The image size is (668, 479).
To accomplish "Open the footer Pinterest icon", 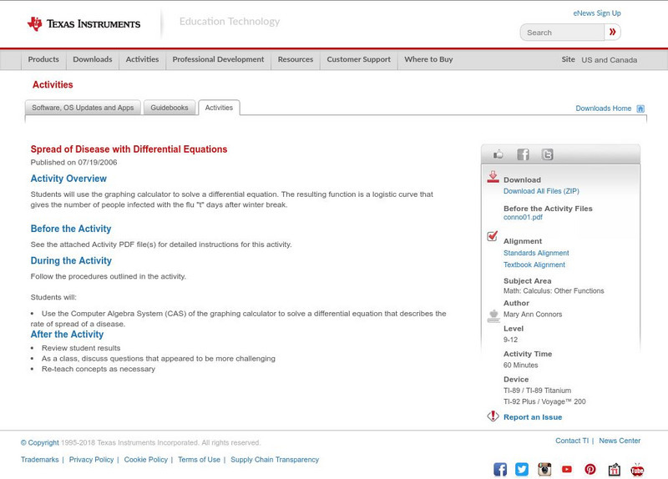I will coord(590,469).
